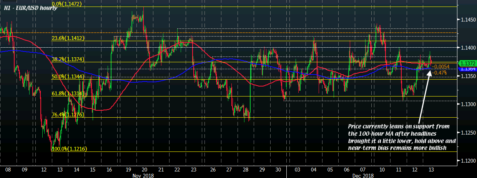Select date label 10 on time axis
The height and width of the screenshot is (178, 477).
pos(381,170)
